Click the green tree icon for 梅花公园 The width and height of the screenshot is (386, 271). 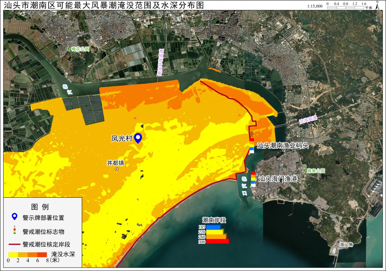[x=69, y=48]
